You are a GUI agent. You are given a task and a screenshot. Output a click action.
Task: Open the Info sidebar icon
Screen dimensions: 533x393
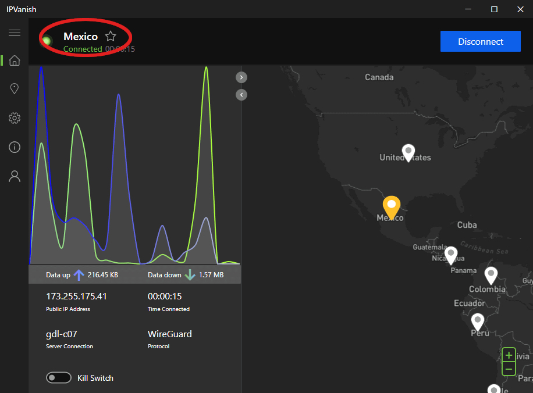coord(15,147)
